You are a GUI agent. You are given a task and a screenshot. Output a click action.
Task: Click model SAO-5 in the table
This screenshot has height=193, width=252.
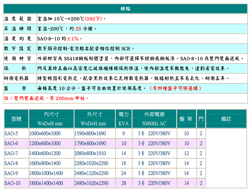click(11, 134)
